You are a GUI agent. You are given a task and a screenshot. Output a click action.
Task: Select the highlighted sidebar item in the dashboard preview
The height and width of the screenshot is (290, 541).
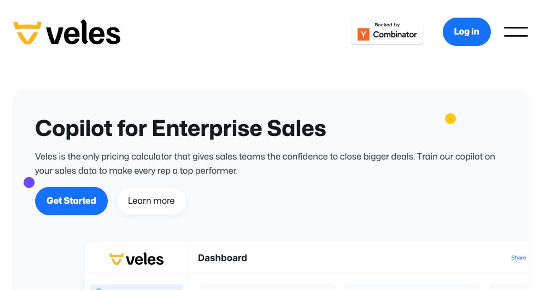point(136,287)
